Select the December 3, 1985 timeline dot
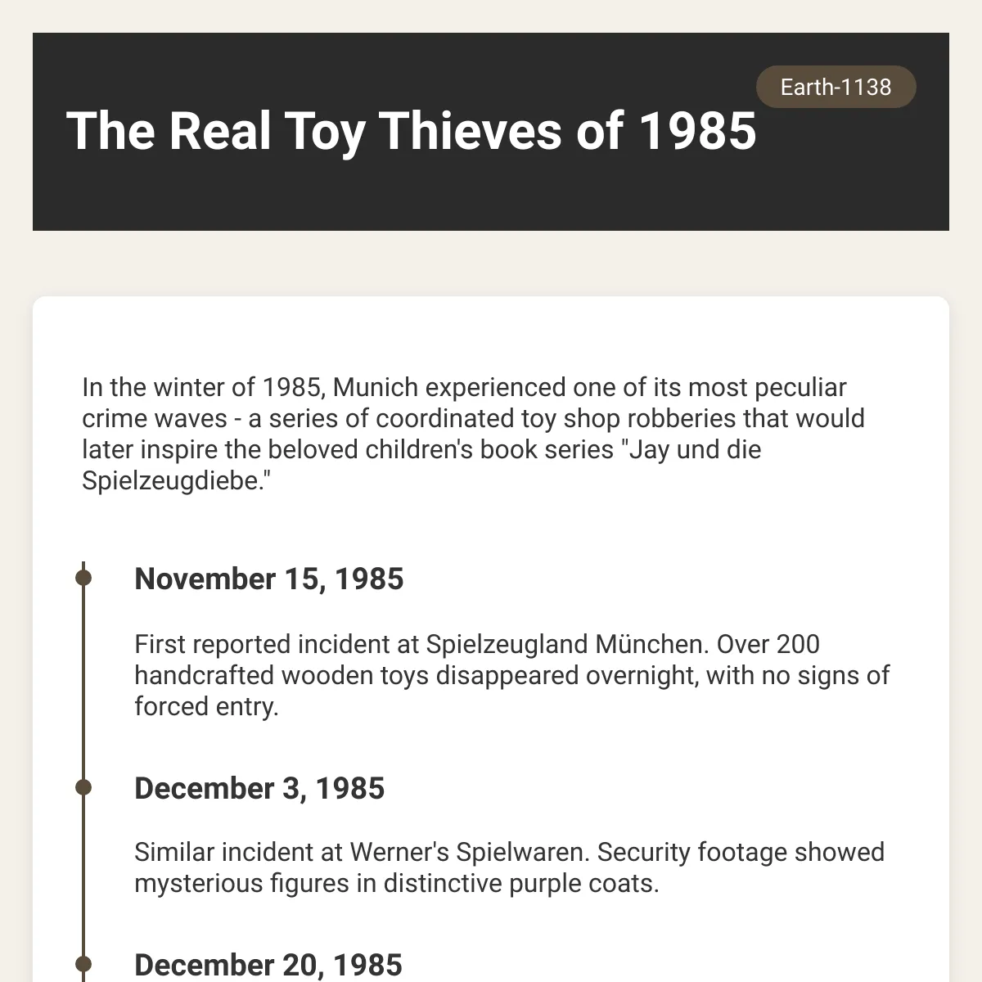This screenshot has width=982, height=982. pos(83,787)
